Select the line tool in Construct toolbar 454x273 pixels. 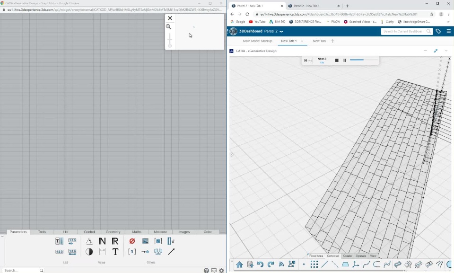324,264
